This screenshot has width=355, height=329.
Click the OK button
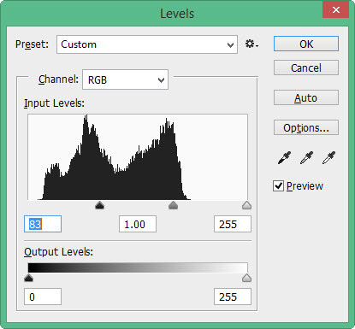(306, 44)
